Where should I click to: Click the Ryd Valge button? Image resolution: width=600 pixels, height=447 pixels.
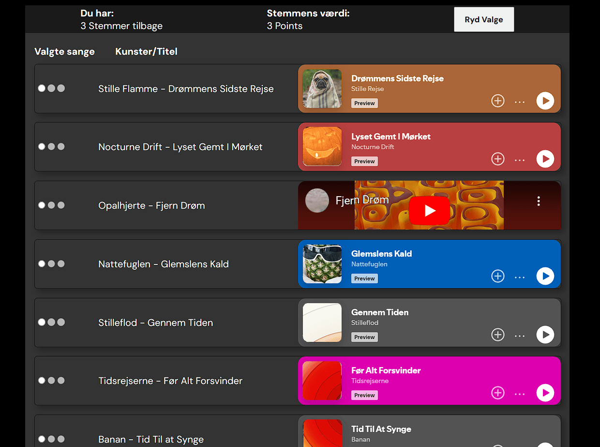[x=483, y=20]
